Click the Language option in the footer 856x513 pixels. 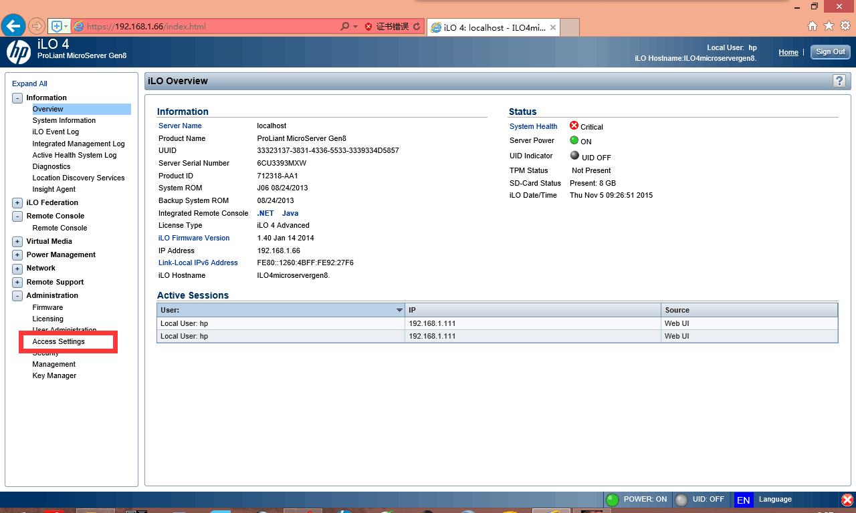(775, 499)
